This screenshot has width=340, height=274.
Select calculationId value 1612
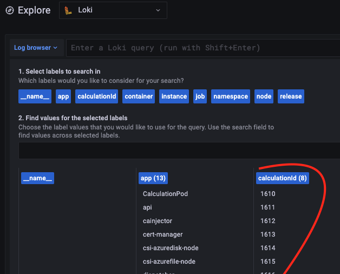coord(268,221)
